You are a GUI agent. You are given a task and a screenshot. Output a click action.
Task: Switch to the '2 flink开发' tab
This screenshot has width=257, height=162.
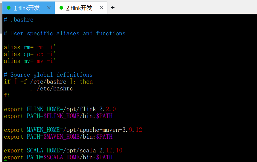click(x=81, y=8)
